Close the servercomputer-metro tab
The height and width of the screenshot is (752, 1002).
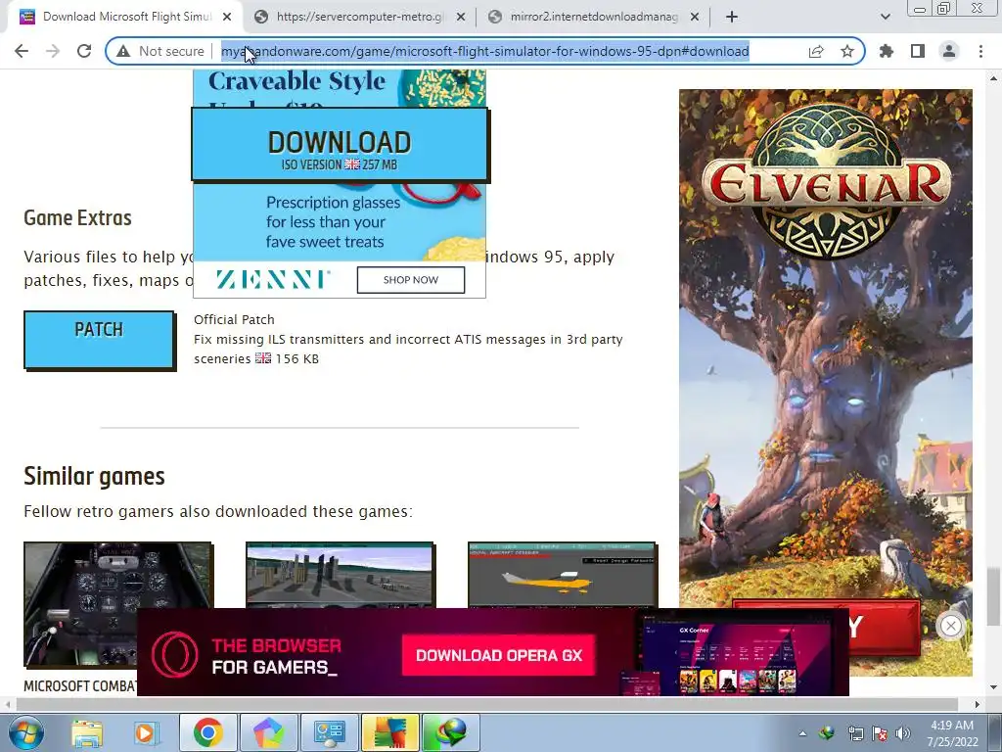point(461,18)
